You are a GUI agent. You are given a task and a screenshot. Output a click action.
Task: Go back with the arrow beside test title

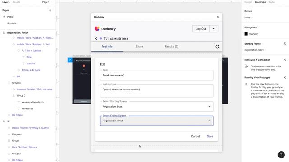pyautogui.click(x=96, y=38)
